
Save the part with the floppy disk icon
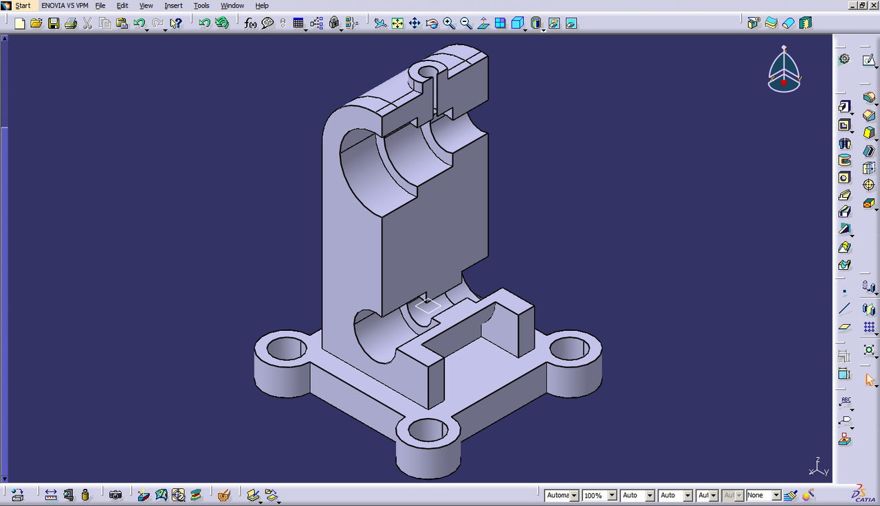(54, 23)
